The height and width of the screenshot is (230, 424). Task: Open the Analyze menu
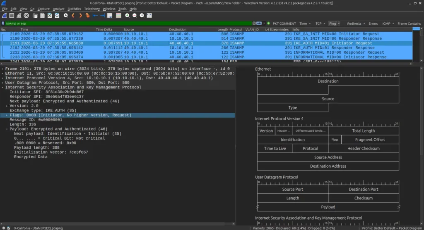[x=58, y=9]
